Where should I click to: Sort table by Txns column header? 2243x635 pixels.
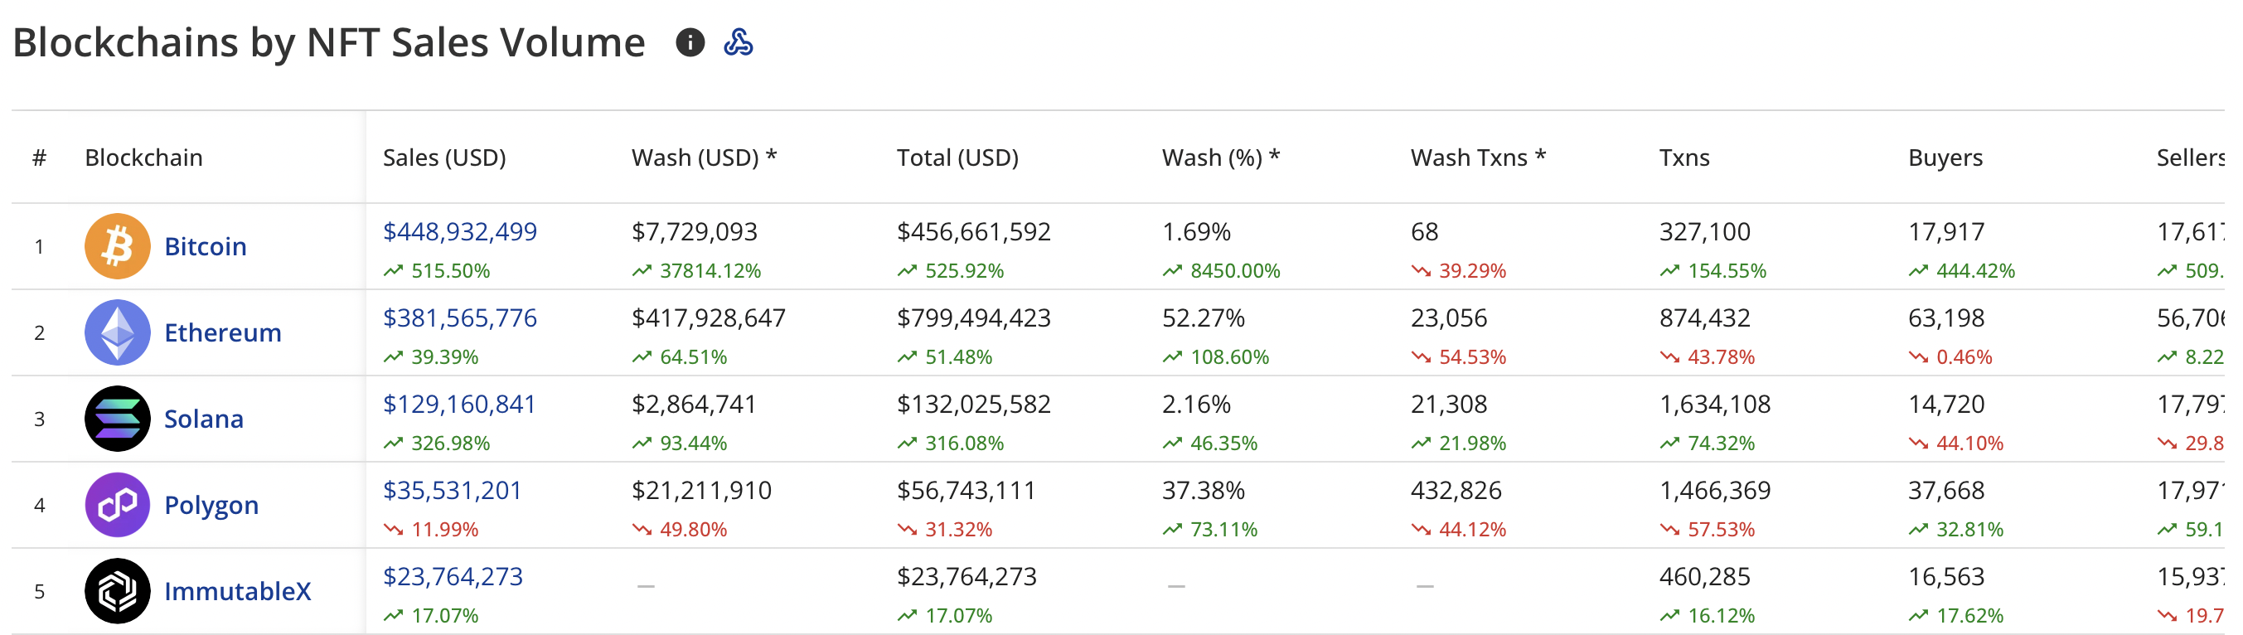tap(1684, 158)
